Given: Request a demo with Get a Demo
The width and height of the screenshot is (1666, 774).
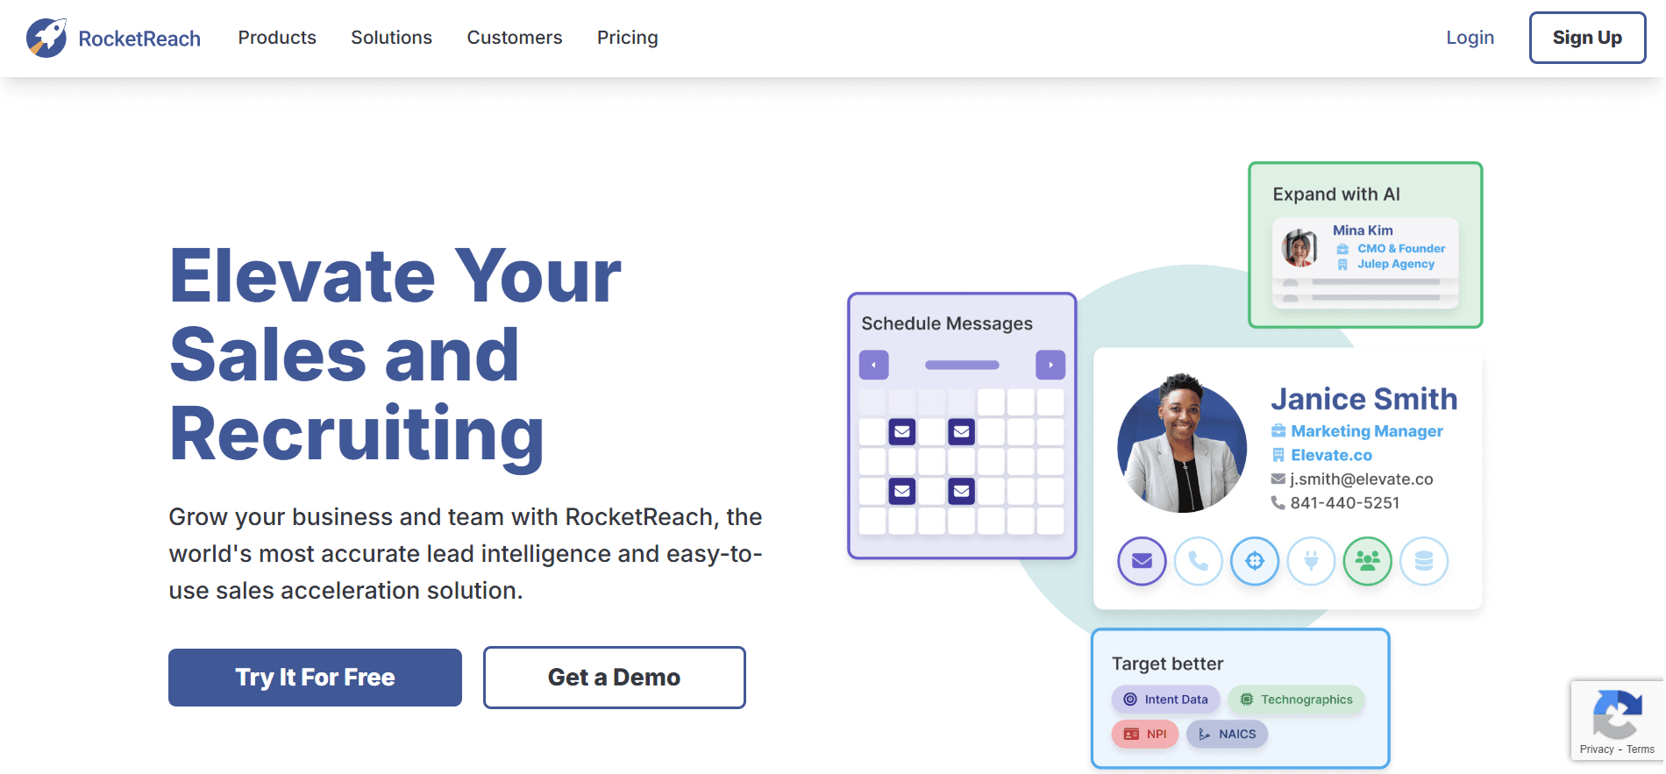Looking at the screenshot, I should 614,678.
